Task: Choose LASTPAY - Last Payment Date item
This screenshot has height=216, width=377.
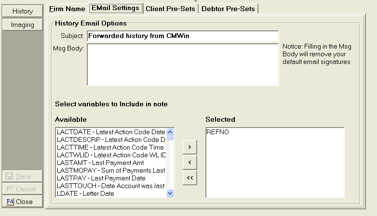Action: click(110, 178)
